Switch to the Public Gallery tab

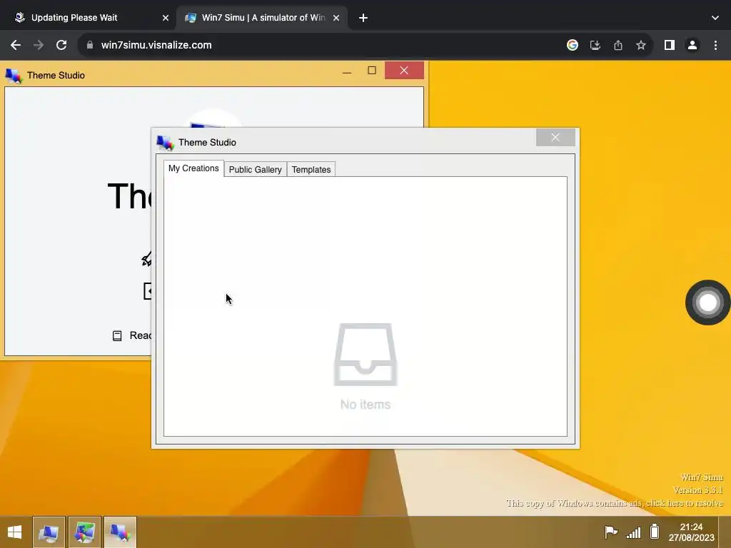(255, 170)
